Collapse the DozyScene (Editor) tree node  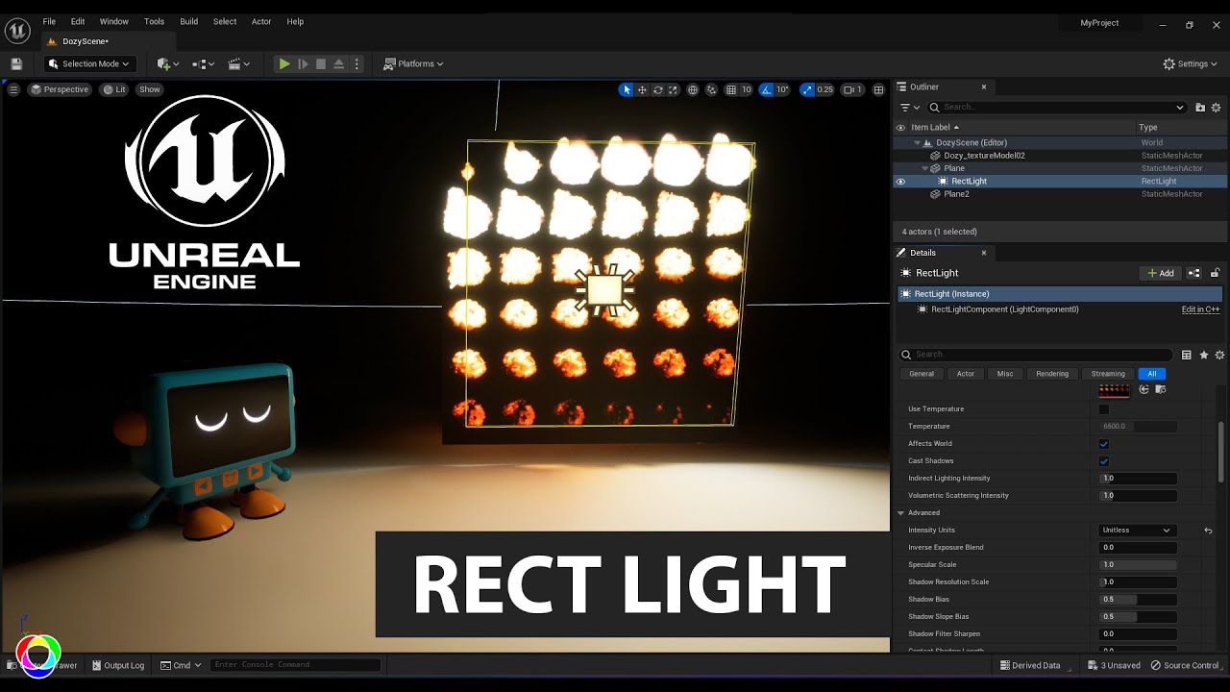pyautogui.click(x=918, y=142)
